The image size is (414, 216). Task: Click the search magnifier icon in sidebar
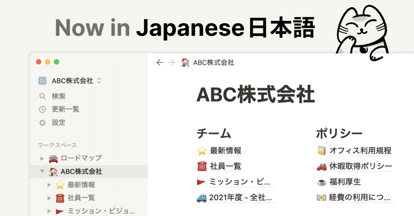click(42, 96)
